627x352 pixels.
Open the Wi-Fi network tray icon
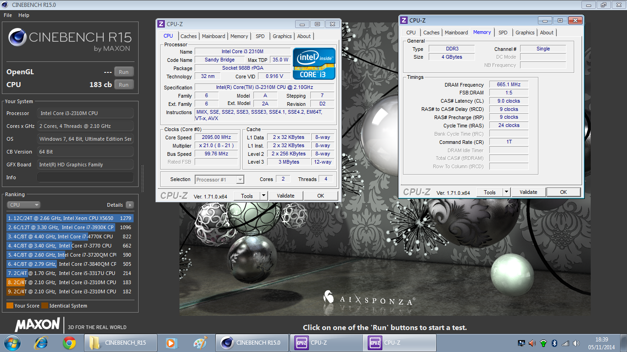(x=543, y=343)
